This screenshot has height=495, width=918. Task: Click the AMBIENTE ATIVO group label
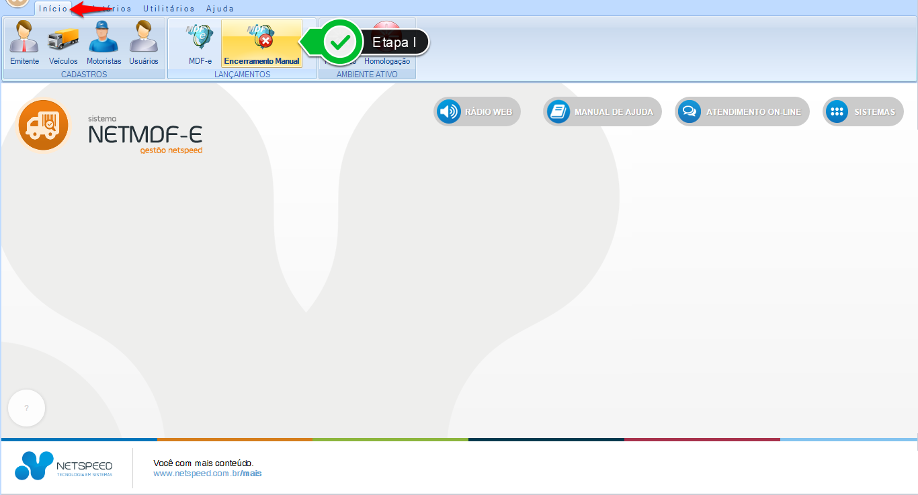click(x=367, y=75)
